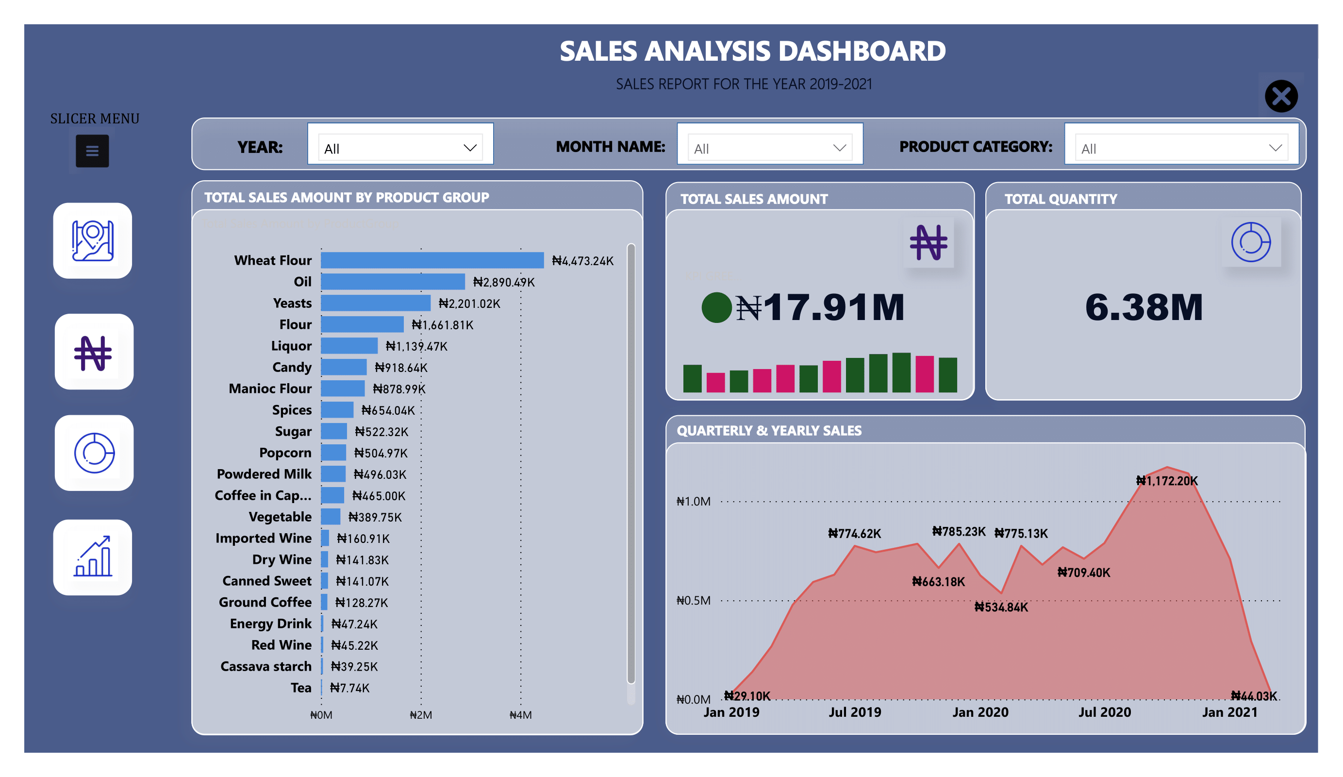
Task: Click the growth bar chart sidebar icon
Action: (x=93, y=557)
